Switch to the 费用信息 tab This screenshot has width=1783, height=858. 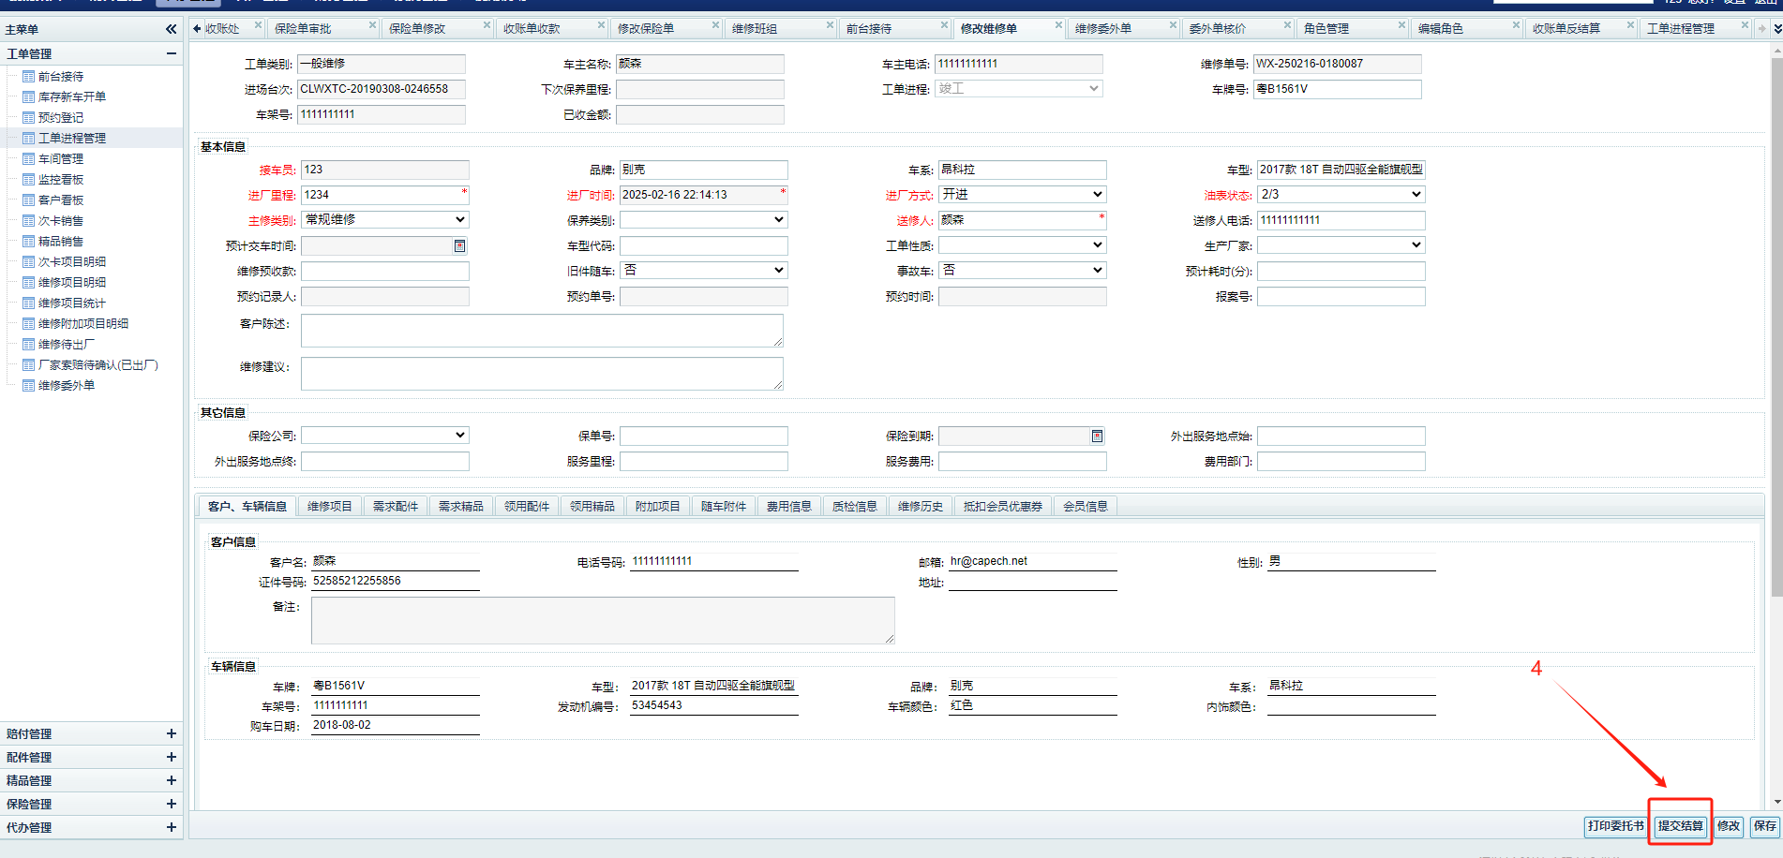tap(788, 507)
